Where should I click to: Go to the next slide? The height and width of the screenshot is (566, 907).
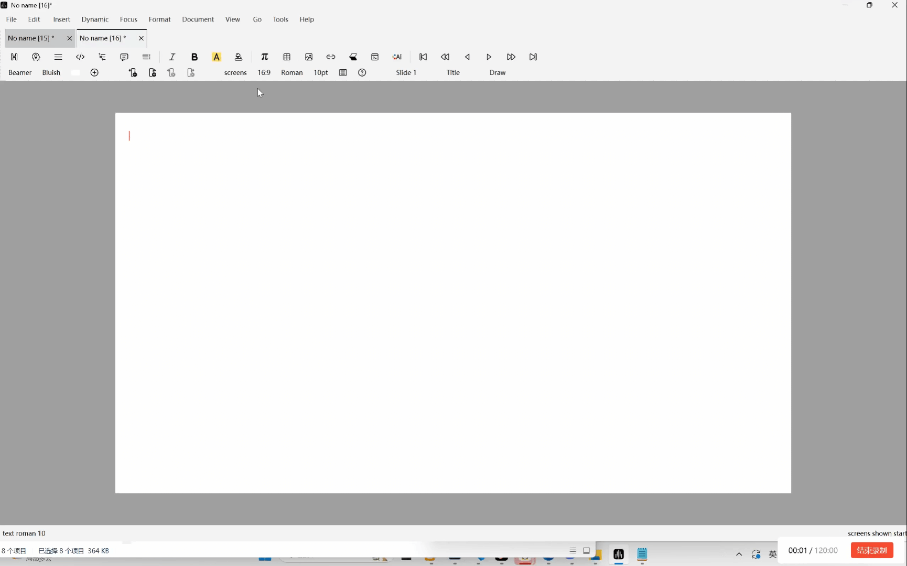(489, 57)
